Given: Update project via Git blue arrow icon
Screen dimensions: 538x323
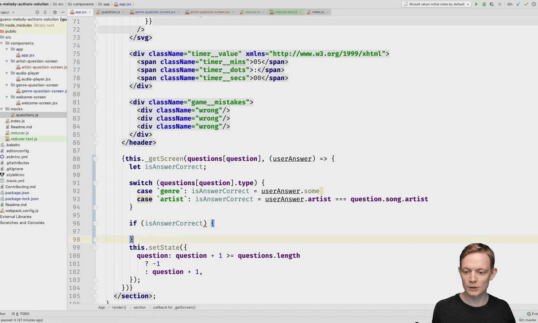Looking at the screenshot, I should [x=519, y=4].
